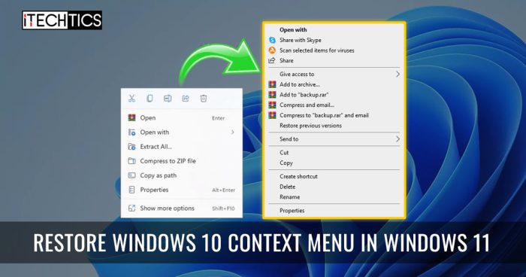This screenshot has width=526, height=277.
Task: Click the Copy icon in top row
Action: [x=150, y=99]
